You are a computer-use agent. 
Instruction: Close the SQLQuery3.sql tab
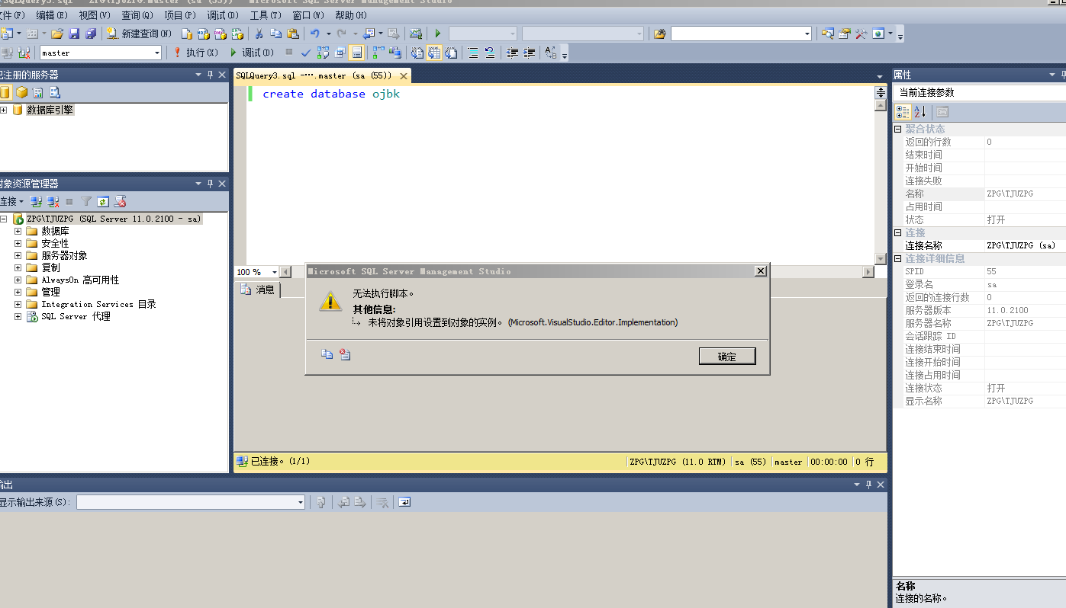[404, 76]
